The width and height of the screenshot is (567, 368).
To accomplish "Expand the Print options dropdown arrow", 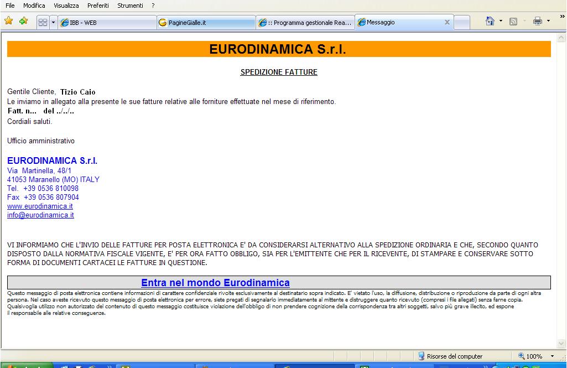I will click(x=549, y=21).
